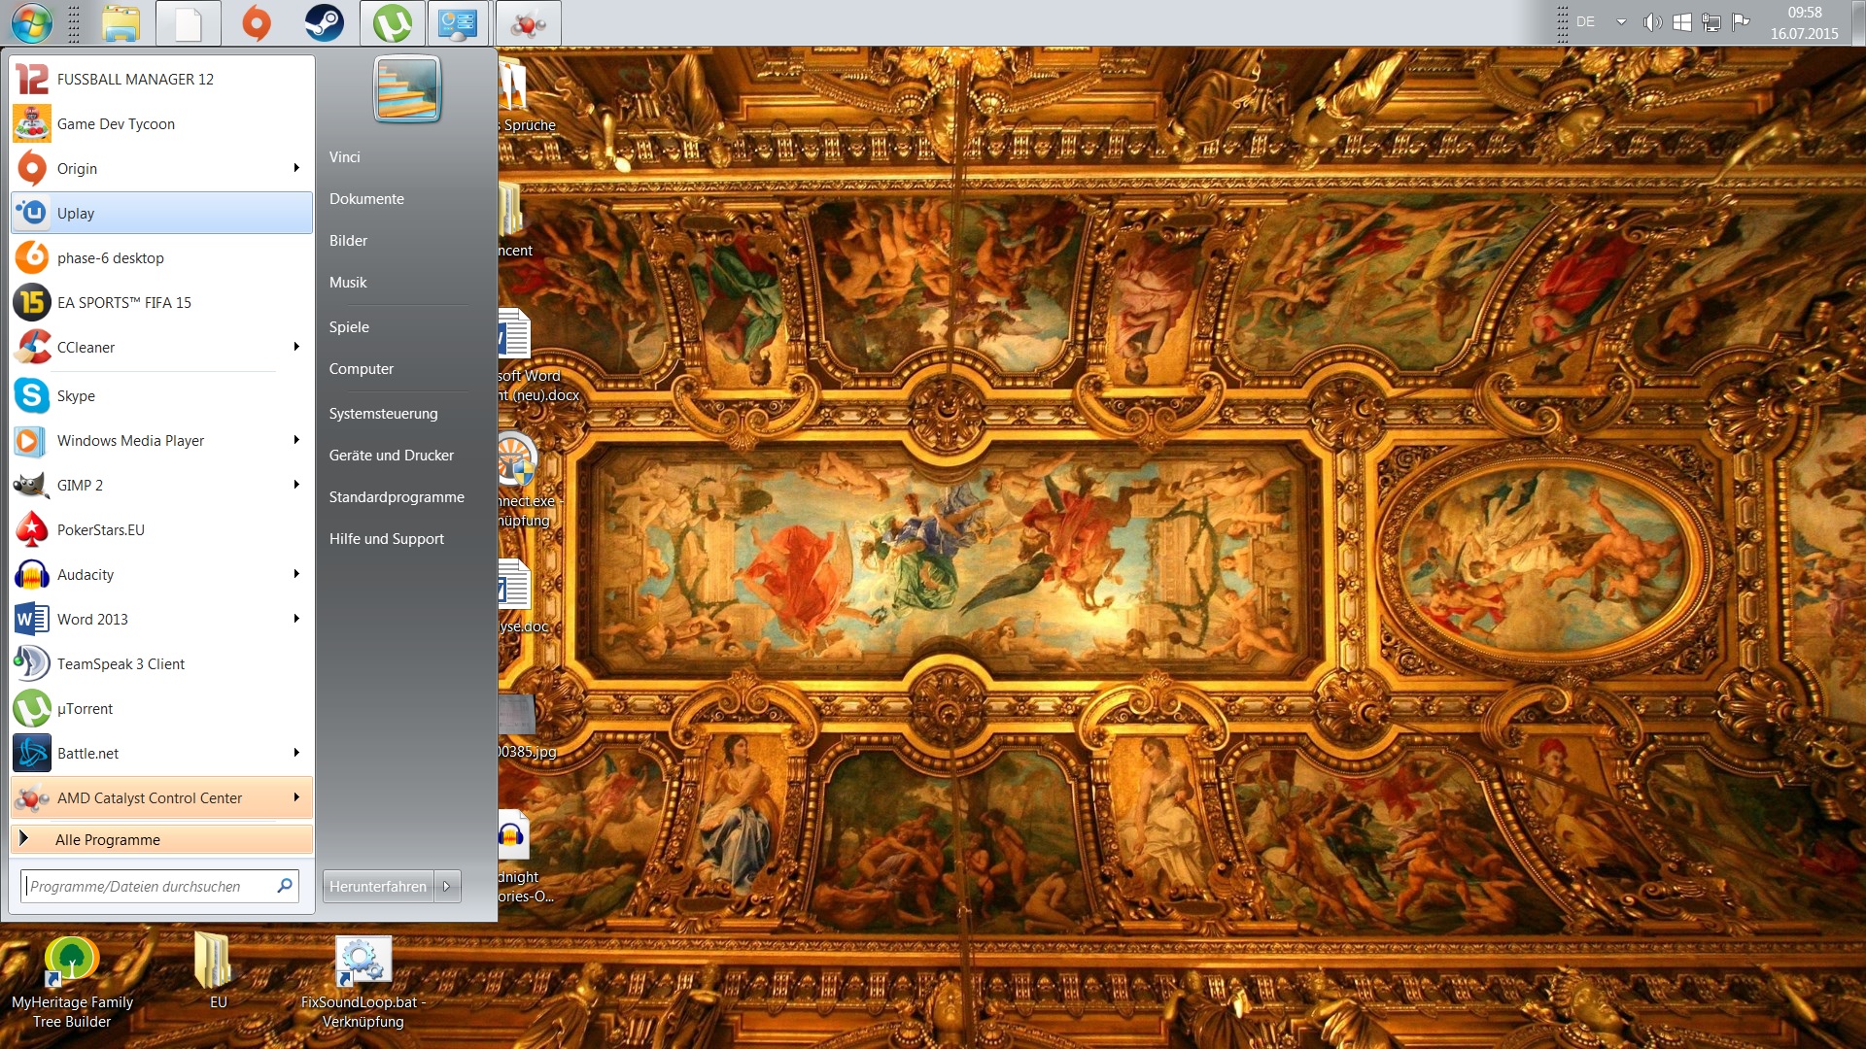The image size is (1866, 1049).
Task: Open FUSSBALL MANAGER 12 from start menu
Action: point(161,80)
